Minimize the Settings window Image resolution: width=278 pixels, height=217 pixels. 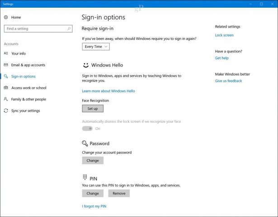pyautogui.click(x=250, y=4)
